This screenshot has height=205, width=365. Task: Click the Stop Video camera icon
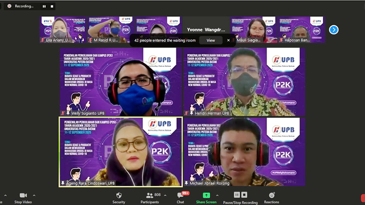click(23, 195)
